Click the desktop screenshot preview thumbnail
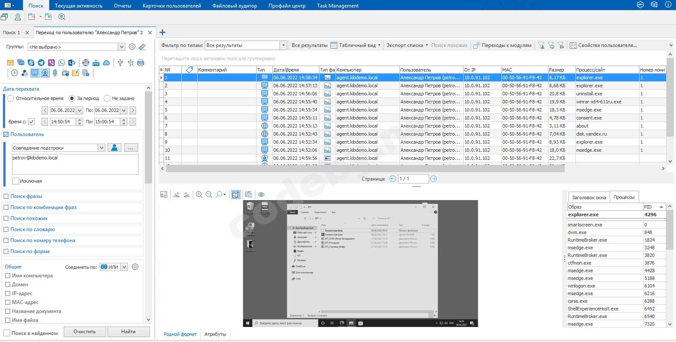 (x=360, y=263)
